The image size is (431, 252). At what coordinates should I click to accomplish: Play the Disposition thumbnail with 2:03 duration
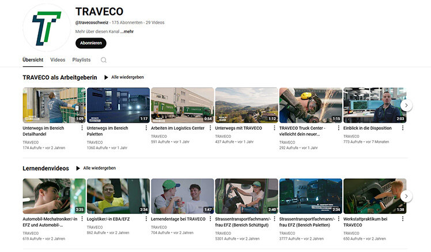[375, 105]
